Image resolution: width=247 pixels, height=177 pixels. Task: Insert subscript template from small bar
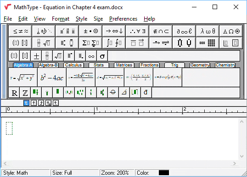point(80,56)
